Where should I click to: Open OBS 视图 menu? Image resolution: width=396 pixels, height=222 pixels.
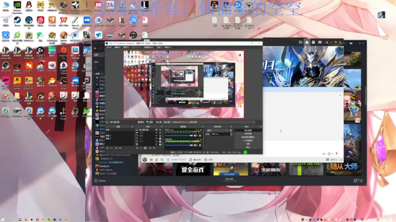[x=126, y=47]
